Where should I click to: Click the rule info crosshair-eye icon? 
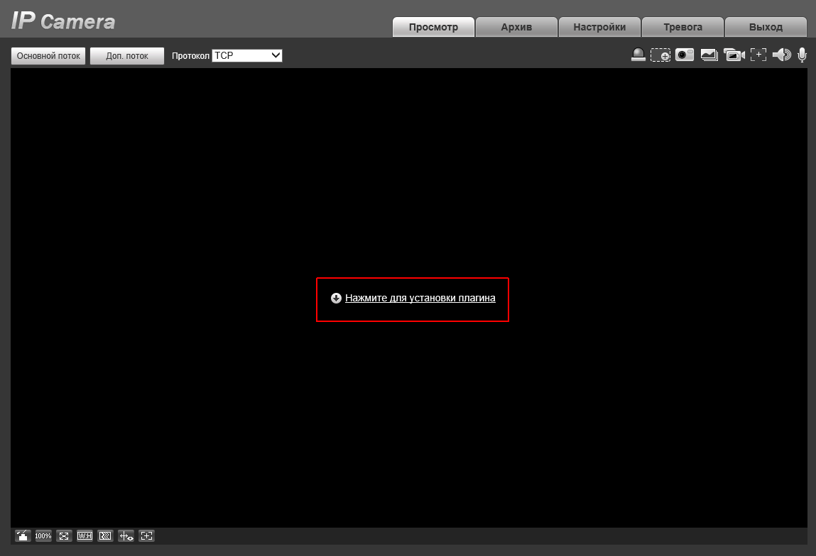(x=126, y=535)
